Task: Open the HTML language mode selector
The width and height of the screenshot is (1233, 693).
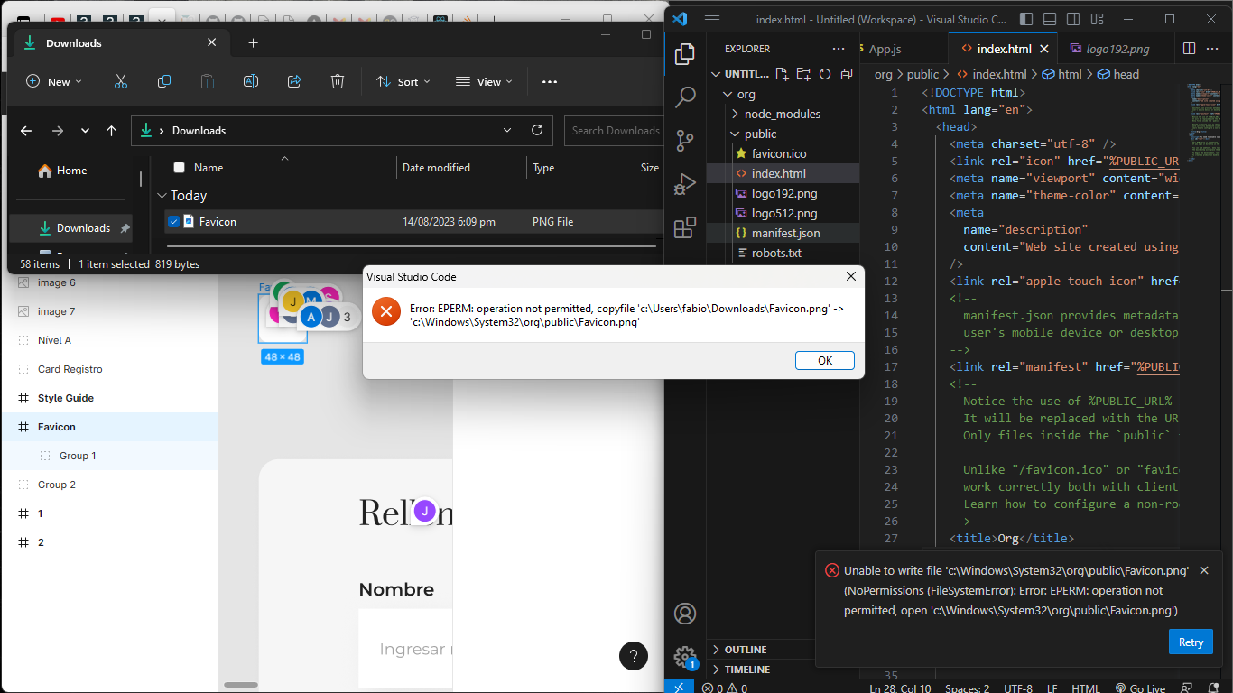Action: pyautogui.click(x=1086, y=688)
